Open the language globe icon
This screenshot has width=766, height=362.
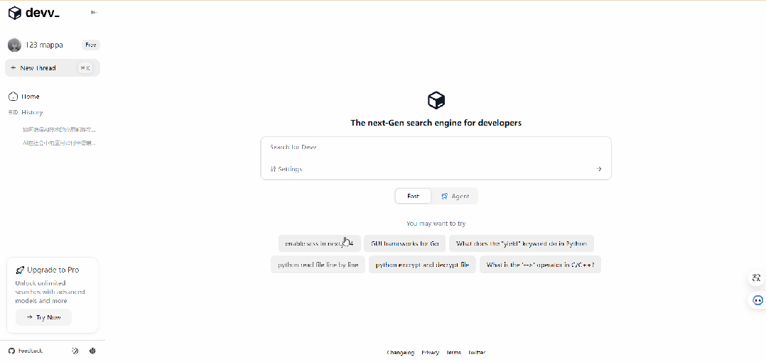pos(92,351)
